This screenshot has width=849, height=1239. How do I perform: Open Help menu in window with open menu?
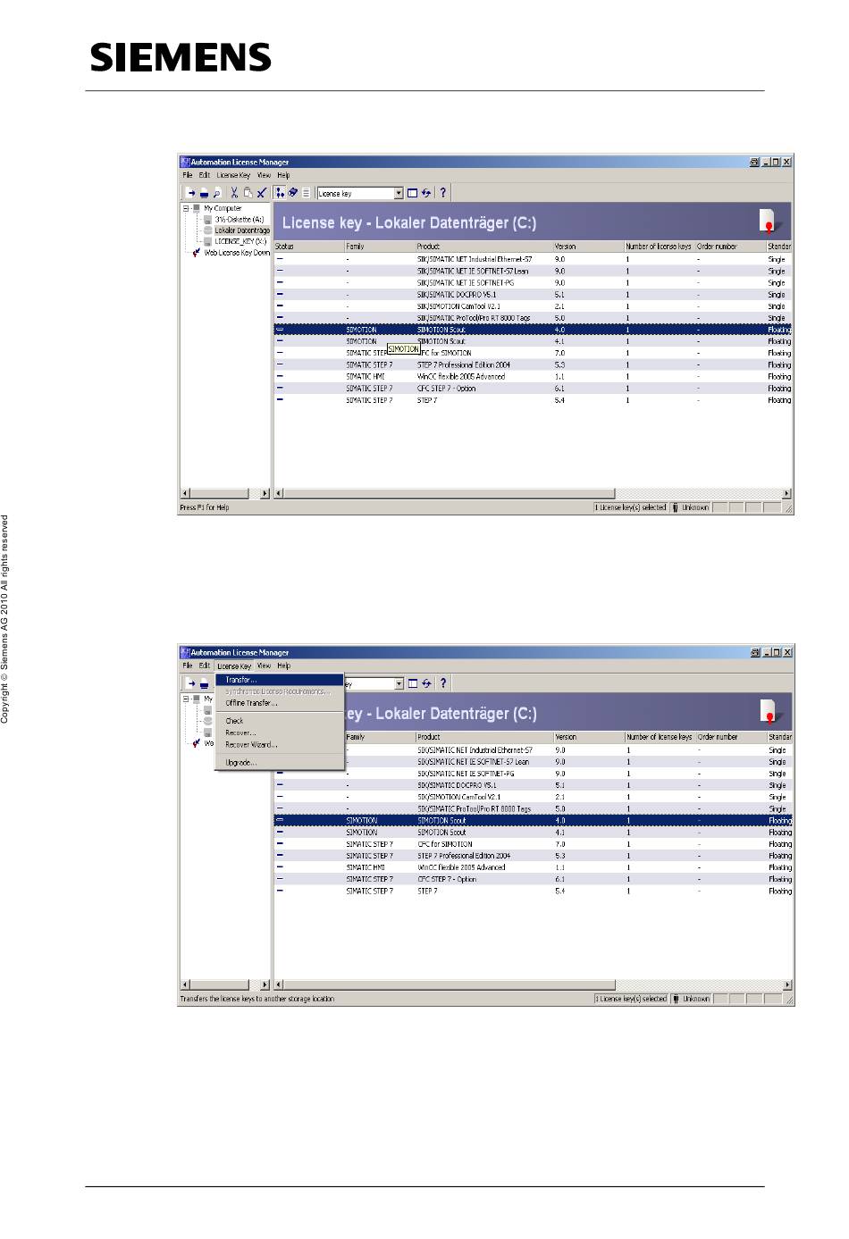(283, 666)
